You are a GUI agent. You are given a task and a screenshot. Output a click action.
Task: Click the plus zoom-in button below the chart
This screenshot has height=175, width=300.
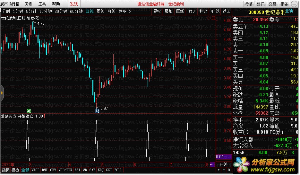219,170
